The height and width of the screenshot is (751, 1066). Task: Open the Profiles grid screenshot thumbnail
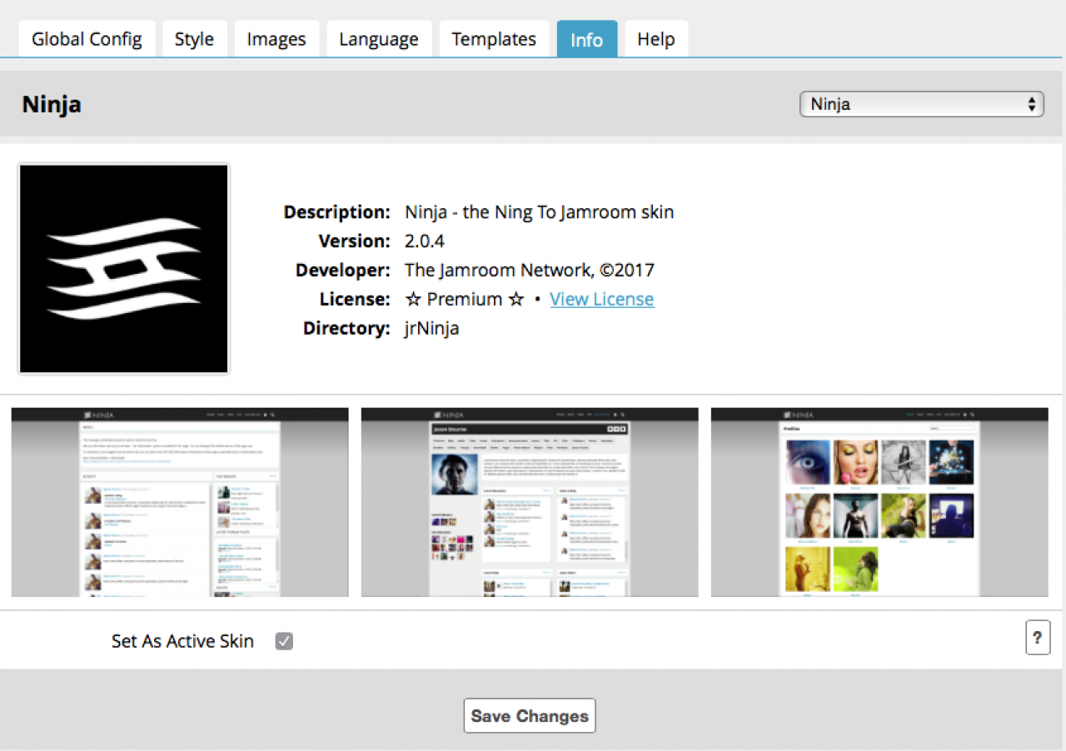click(x=879, y=502)
